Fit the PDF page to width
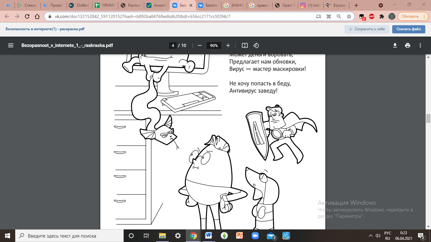The image size is (431, 242). 245,45
